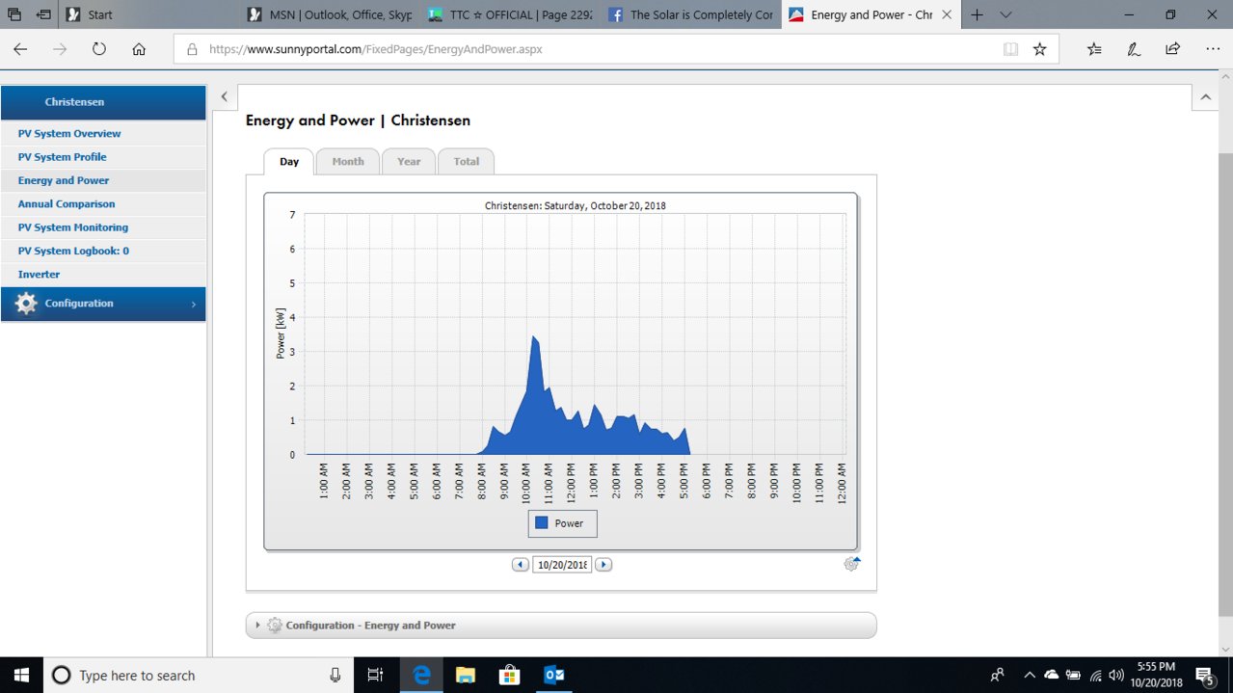The image size is (1233, 693).
Task: Open People icon in system tray
Action: pyautogui.click(x=998, y=675)
